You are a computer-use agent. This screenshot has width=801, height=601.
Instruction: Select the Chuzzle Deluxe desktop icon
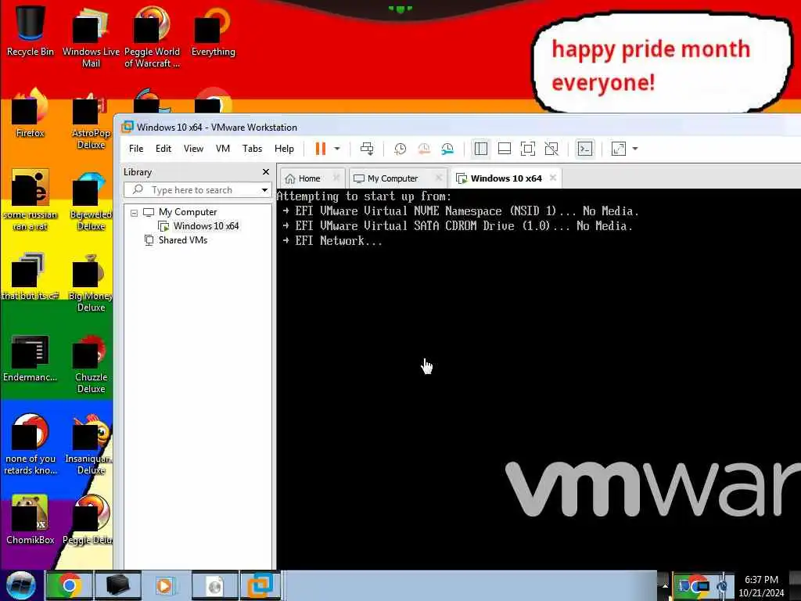(91, 363)
